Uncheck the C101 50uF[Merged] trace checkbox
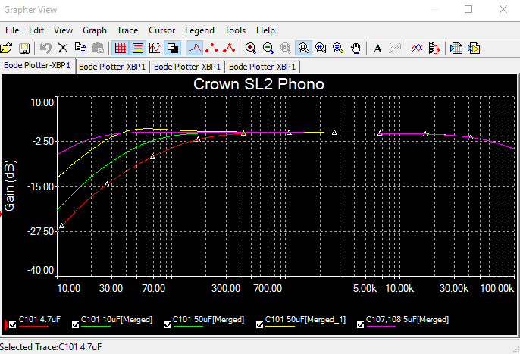The height and width of the screenshot is (354, 520). 167,324
